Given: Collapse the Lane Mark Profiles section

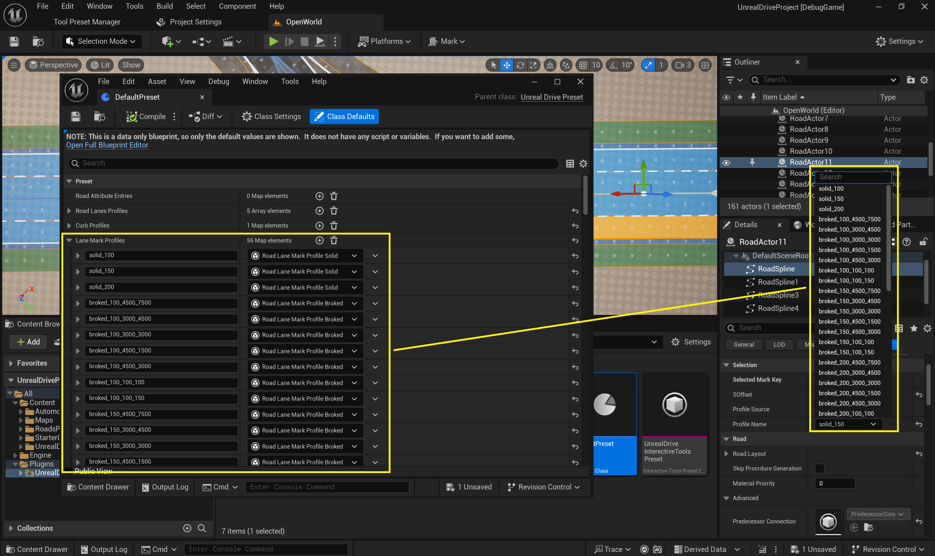Looking at the screenshot, I should tap(69, 240).
